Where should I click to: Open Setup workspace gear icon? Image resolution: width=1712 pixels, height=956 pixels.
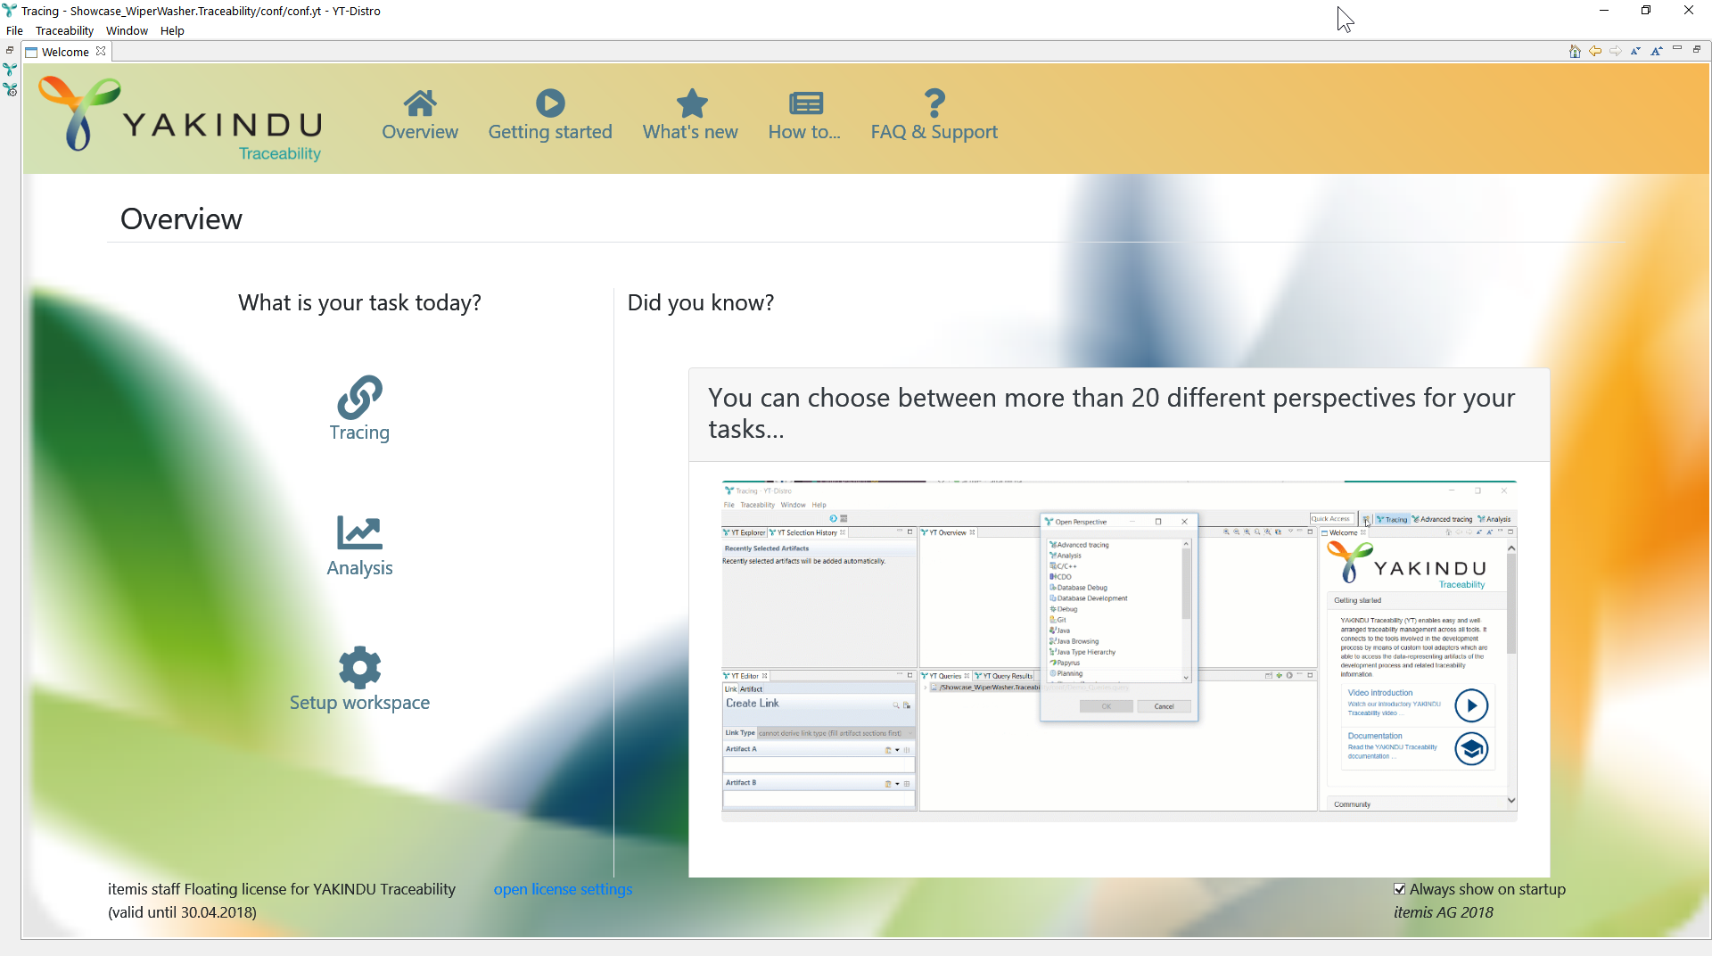pyautogui.click(x=359, y=667)
